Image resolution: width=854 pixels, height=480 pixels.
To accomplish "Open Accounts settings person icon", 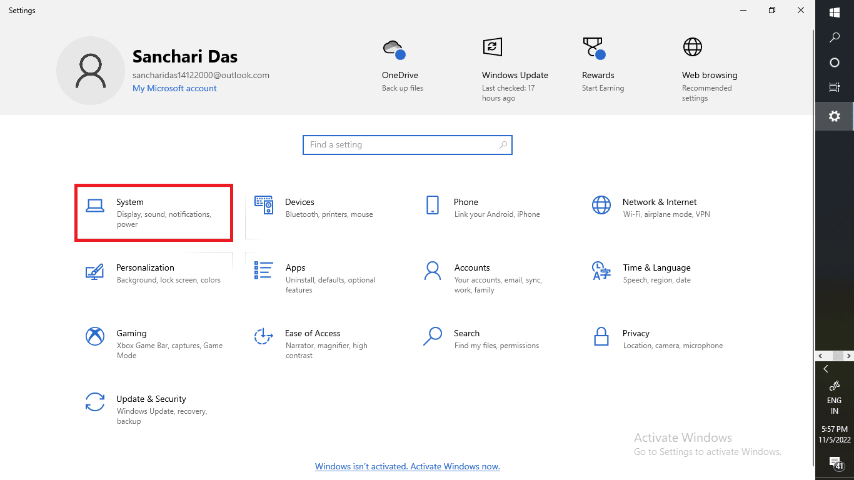I will tap(432, 271).
